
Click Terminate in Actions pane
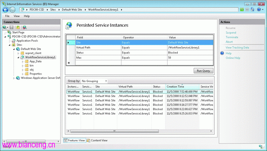click(232, 37)
